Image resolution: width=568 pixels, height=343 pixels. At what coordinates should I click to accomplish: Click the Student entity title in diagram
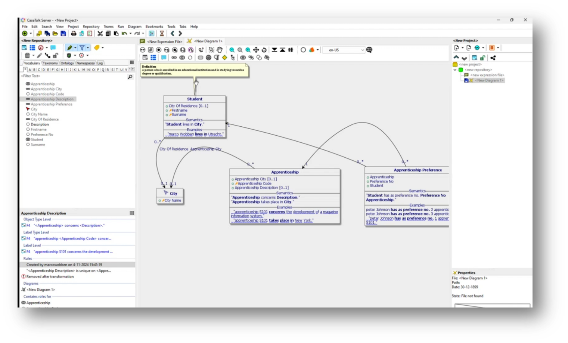pyautogui.click(x=195, y=99)
